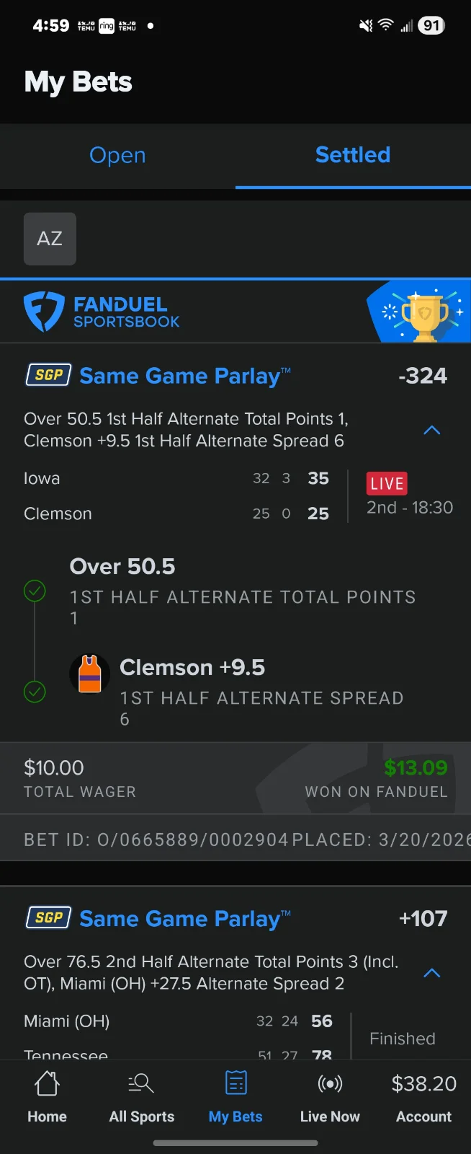Tap the AZ state filter chip
Image resolution: width=471 pixels, height=1154 pixels.
pos(50,239)
